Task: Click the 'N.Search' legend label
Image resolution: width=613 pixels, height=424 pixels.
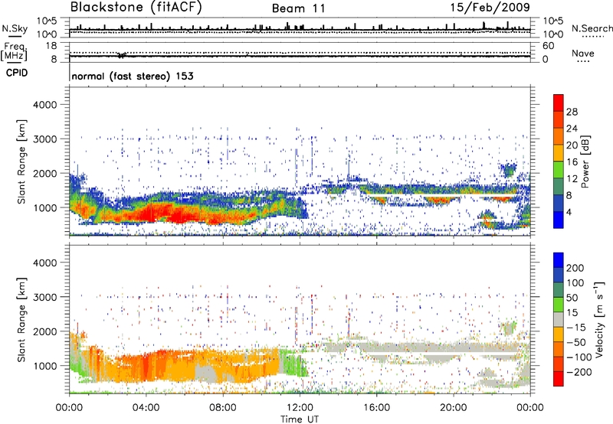Action: [x=592, y=28]
